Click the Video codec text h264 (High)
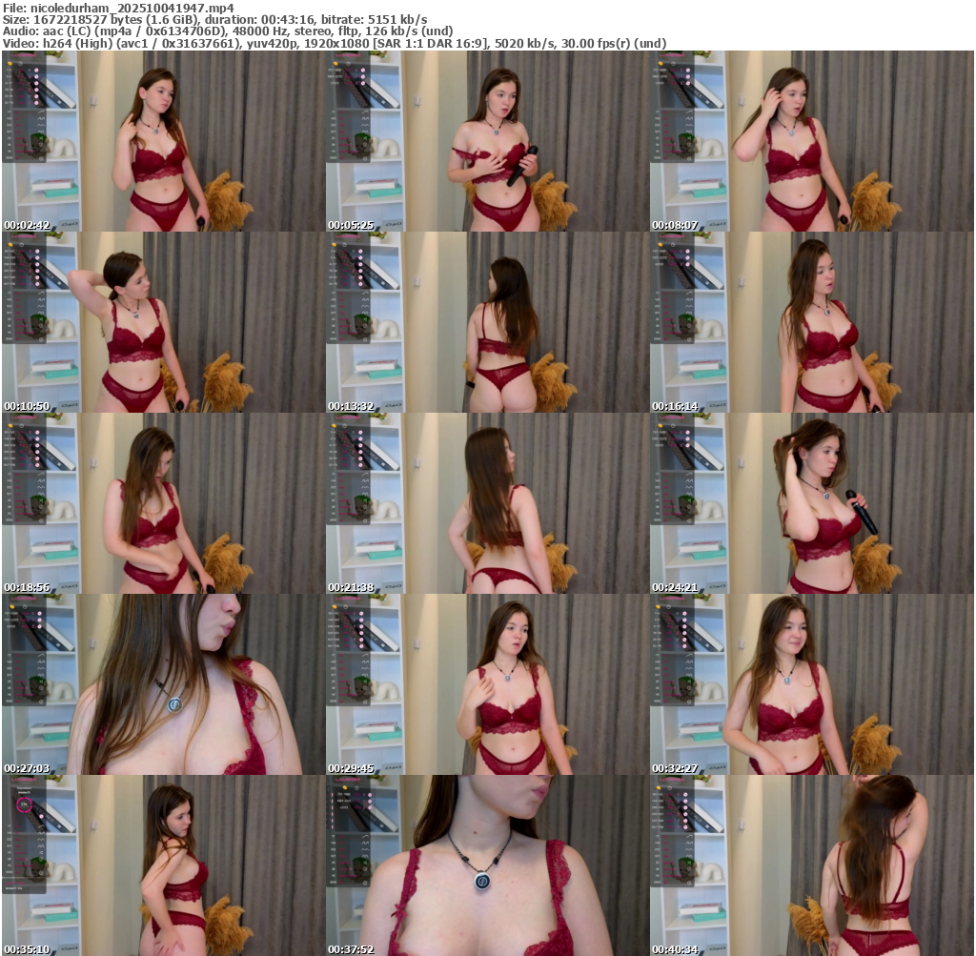Viewport: 976px width, 956px height. (x=78, y=44)
